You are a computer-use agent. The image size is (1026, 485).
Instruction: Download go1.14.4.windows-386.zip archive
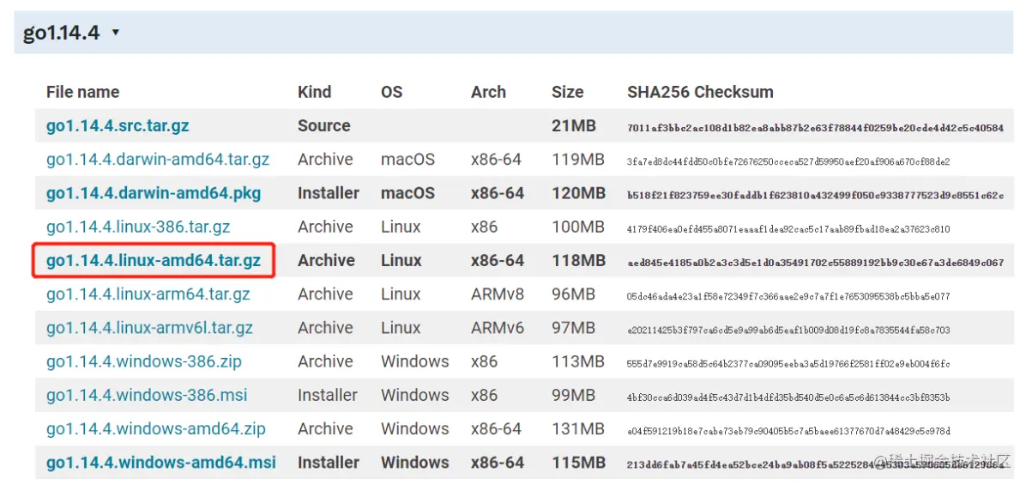coord(144,361)
